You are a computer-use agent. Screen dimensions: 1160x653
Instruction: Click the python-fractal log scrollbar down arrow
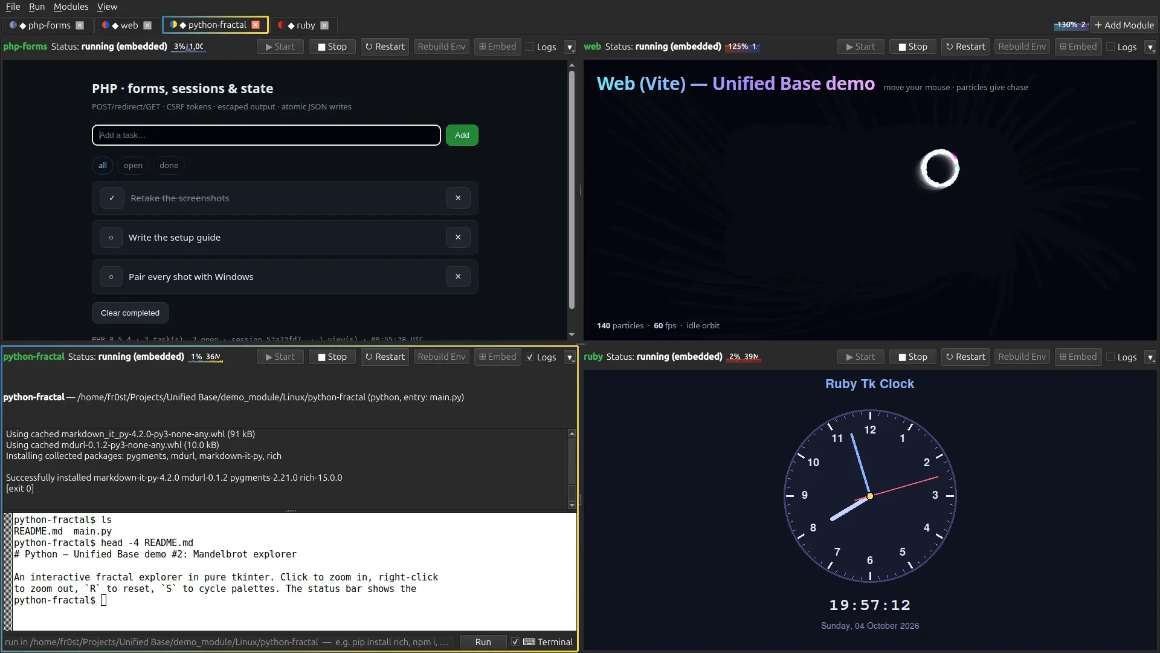(572, 505)
